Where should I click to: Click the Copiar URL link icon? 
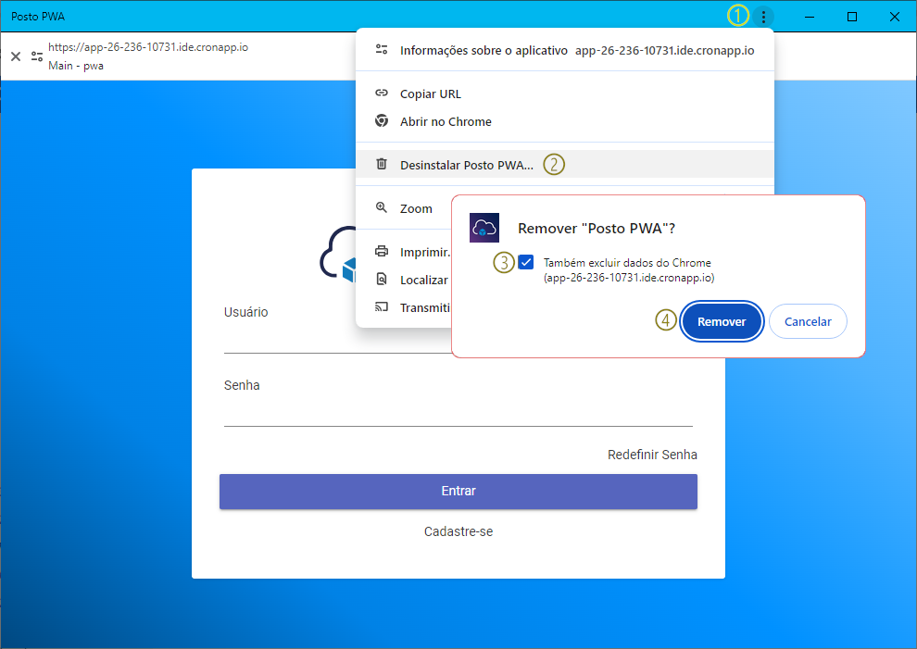(382, 93)
